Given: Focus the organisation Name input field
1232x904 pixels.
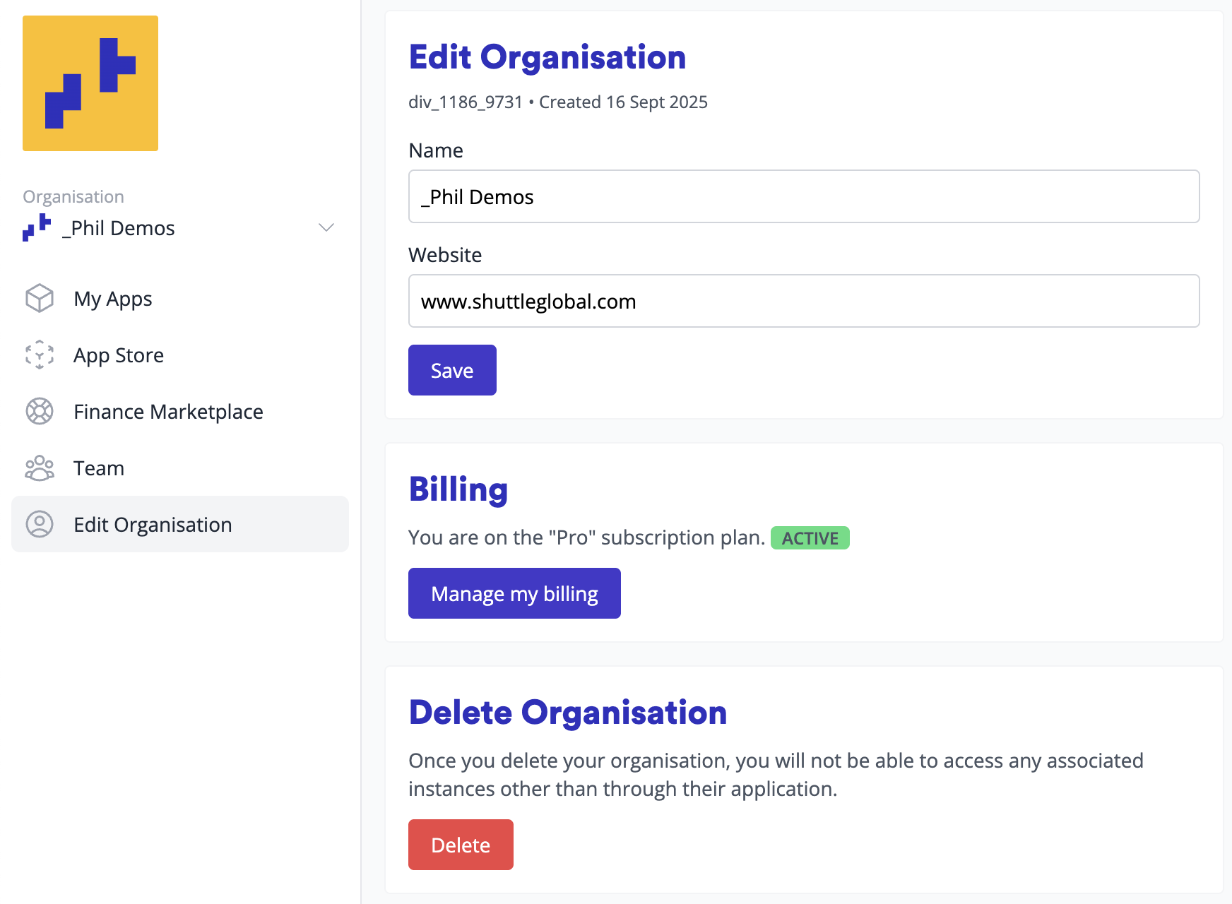Looking at the screenshot, I should [803, 196].
